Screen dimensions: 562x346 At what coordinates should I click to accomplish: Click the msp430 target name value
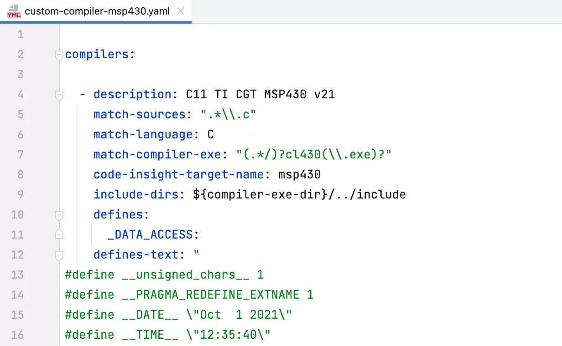(299, 174)
